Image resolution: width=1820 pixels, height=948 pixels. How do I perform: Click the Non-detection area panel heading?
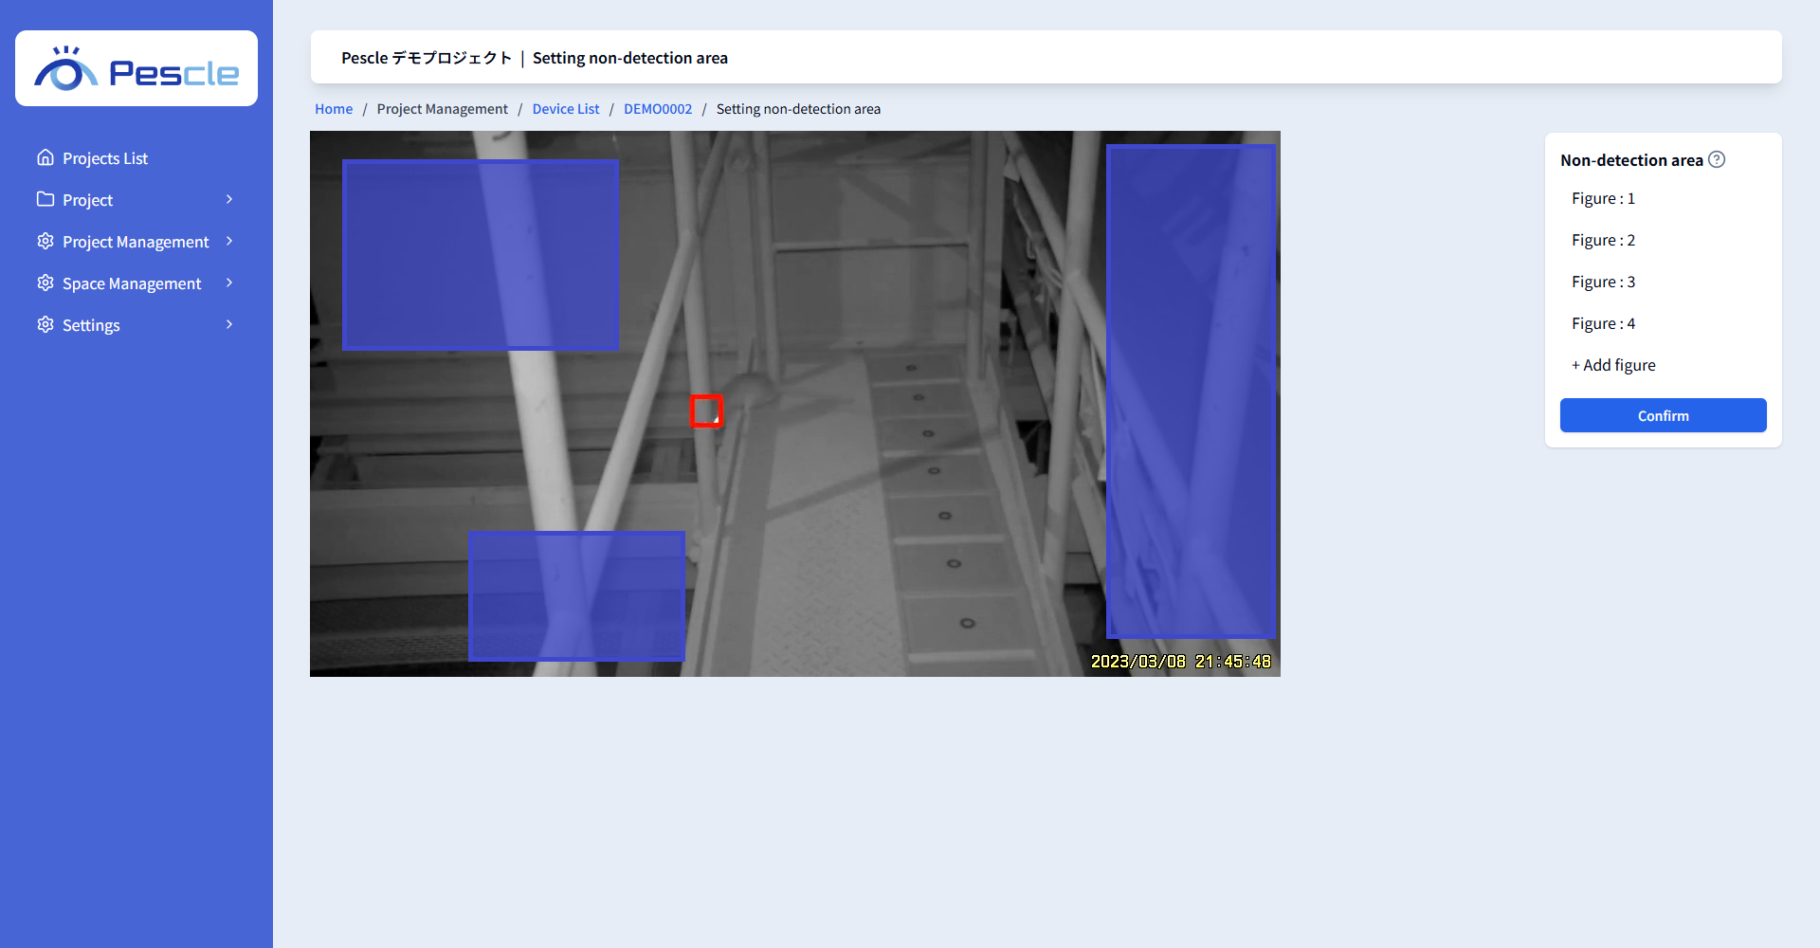1631,160
